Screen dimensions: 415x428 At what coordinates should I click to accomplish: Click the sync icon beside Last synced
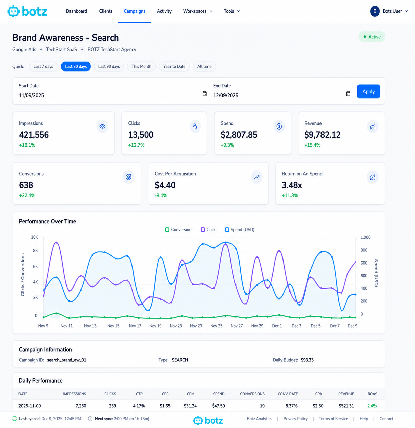point(14,419)
